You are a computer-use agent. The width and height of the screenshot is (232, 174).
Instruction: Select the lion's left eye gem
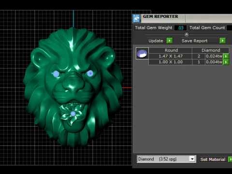56,74
